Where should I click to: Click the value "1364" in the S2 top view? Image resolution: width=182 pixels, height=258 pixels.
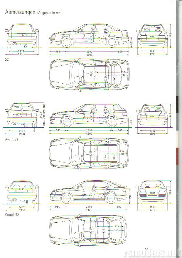click(x=105, y=78)
